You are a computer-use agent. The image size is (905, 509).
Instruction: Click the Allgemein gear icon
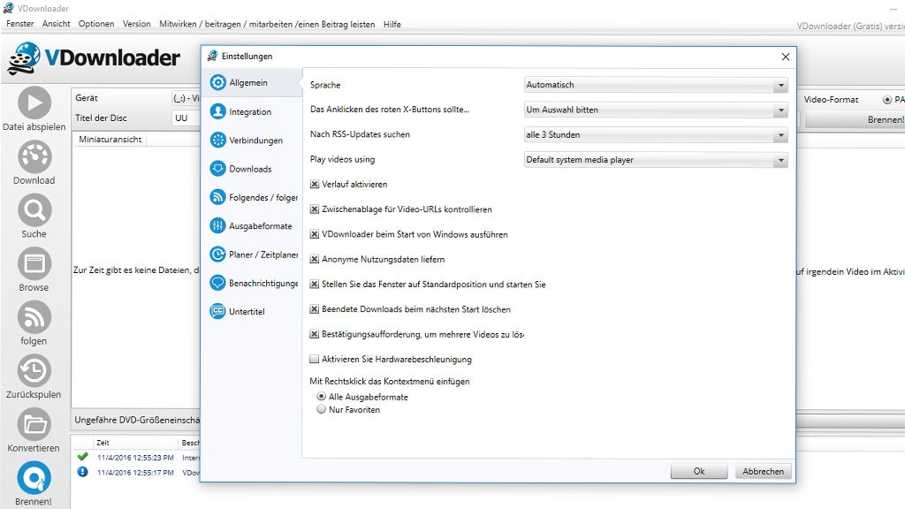(217, 82)
